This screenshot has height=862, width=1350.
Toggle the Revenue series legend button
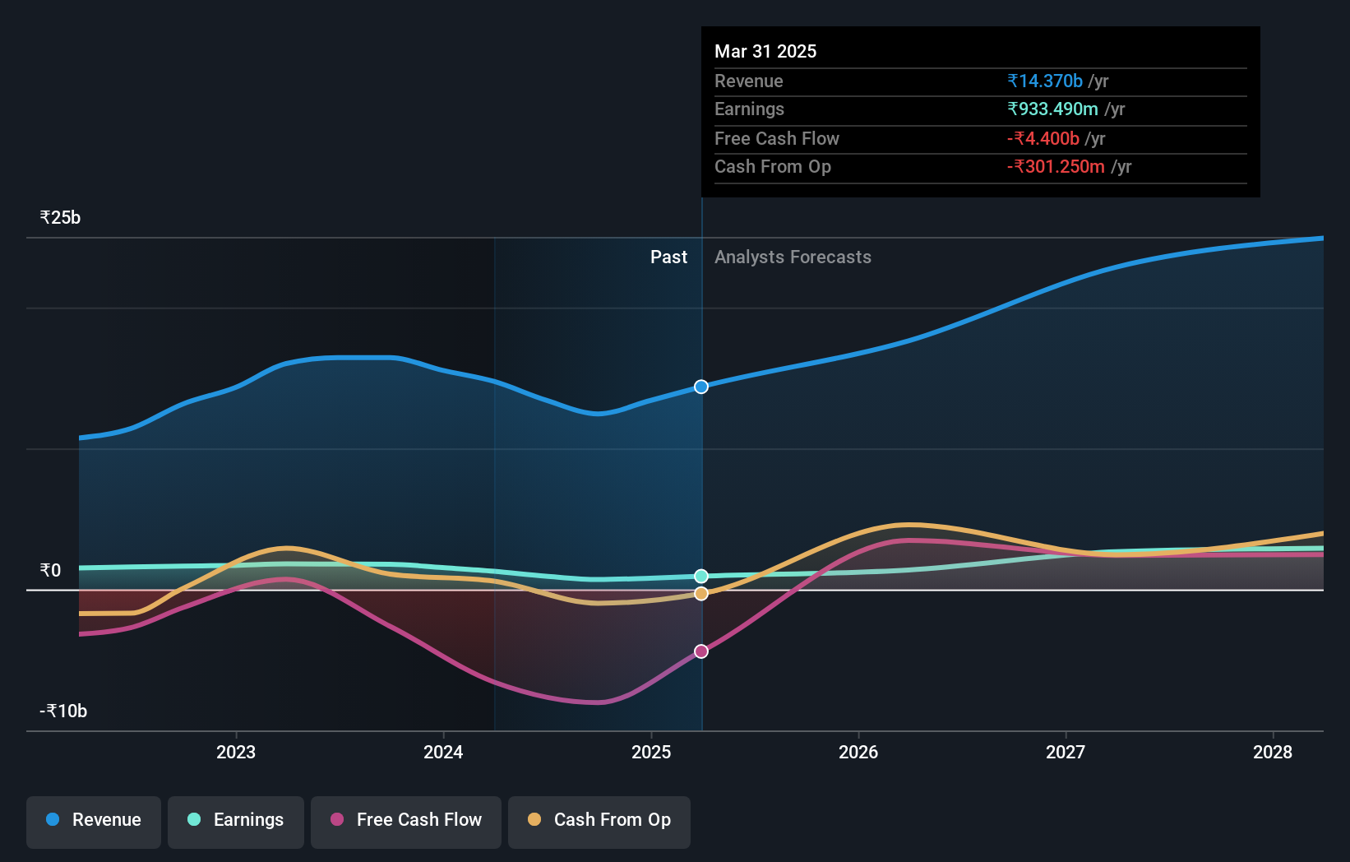point(94,822)
